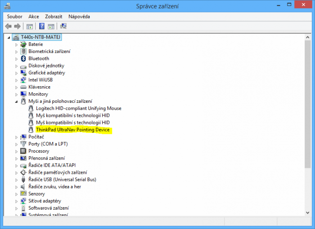Click the ThinkPad UltraNav mouse icon
Viewport: 315px width, 229px height.
point(31,130)
